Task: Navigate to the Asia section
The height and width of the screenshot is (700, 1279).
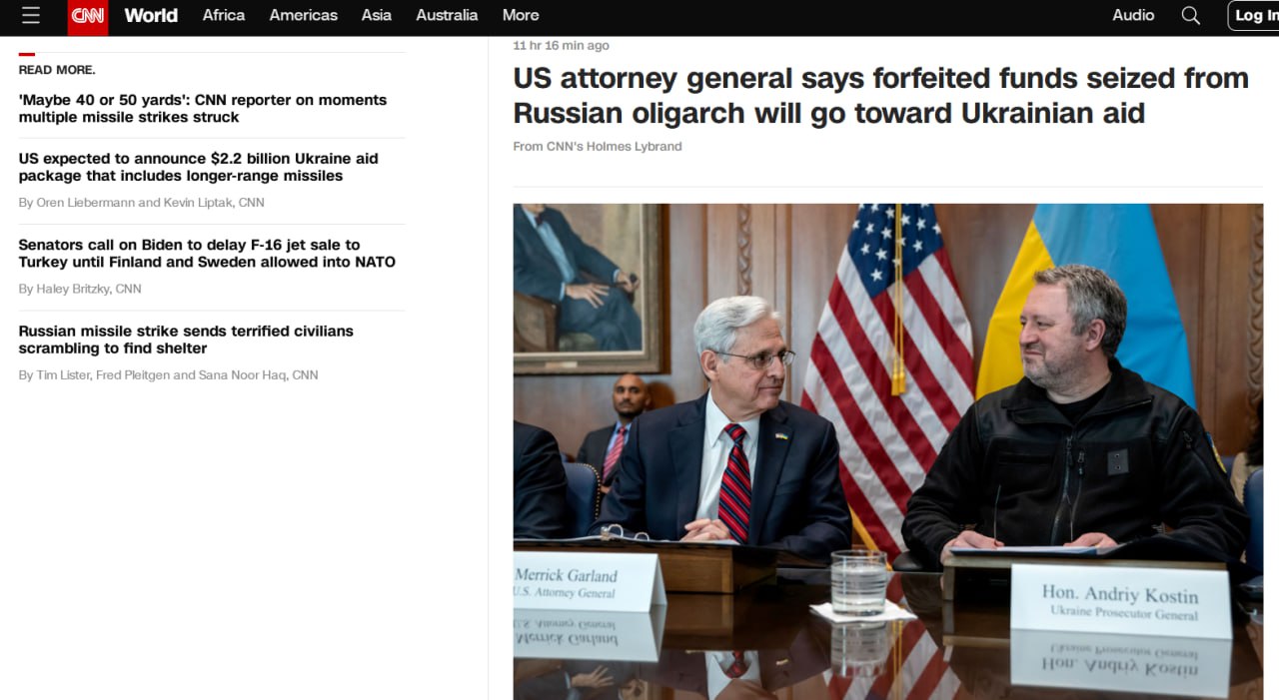Action: click(376, 16)
